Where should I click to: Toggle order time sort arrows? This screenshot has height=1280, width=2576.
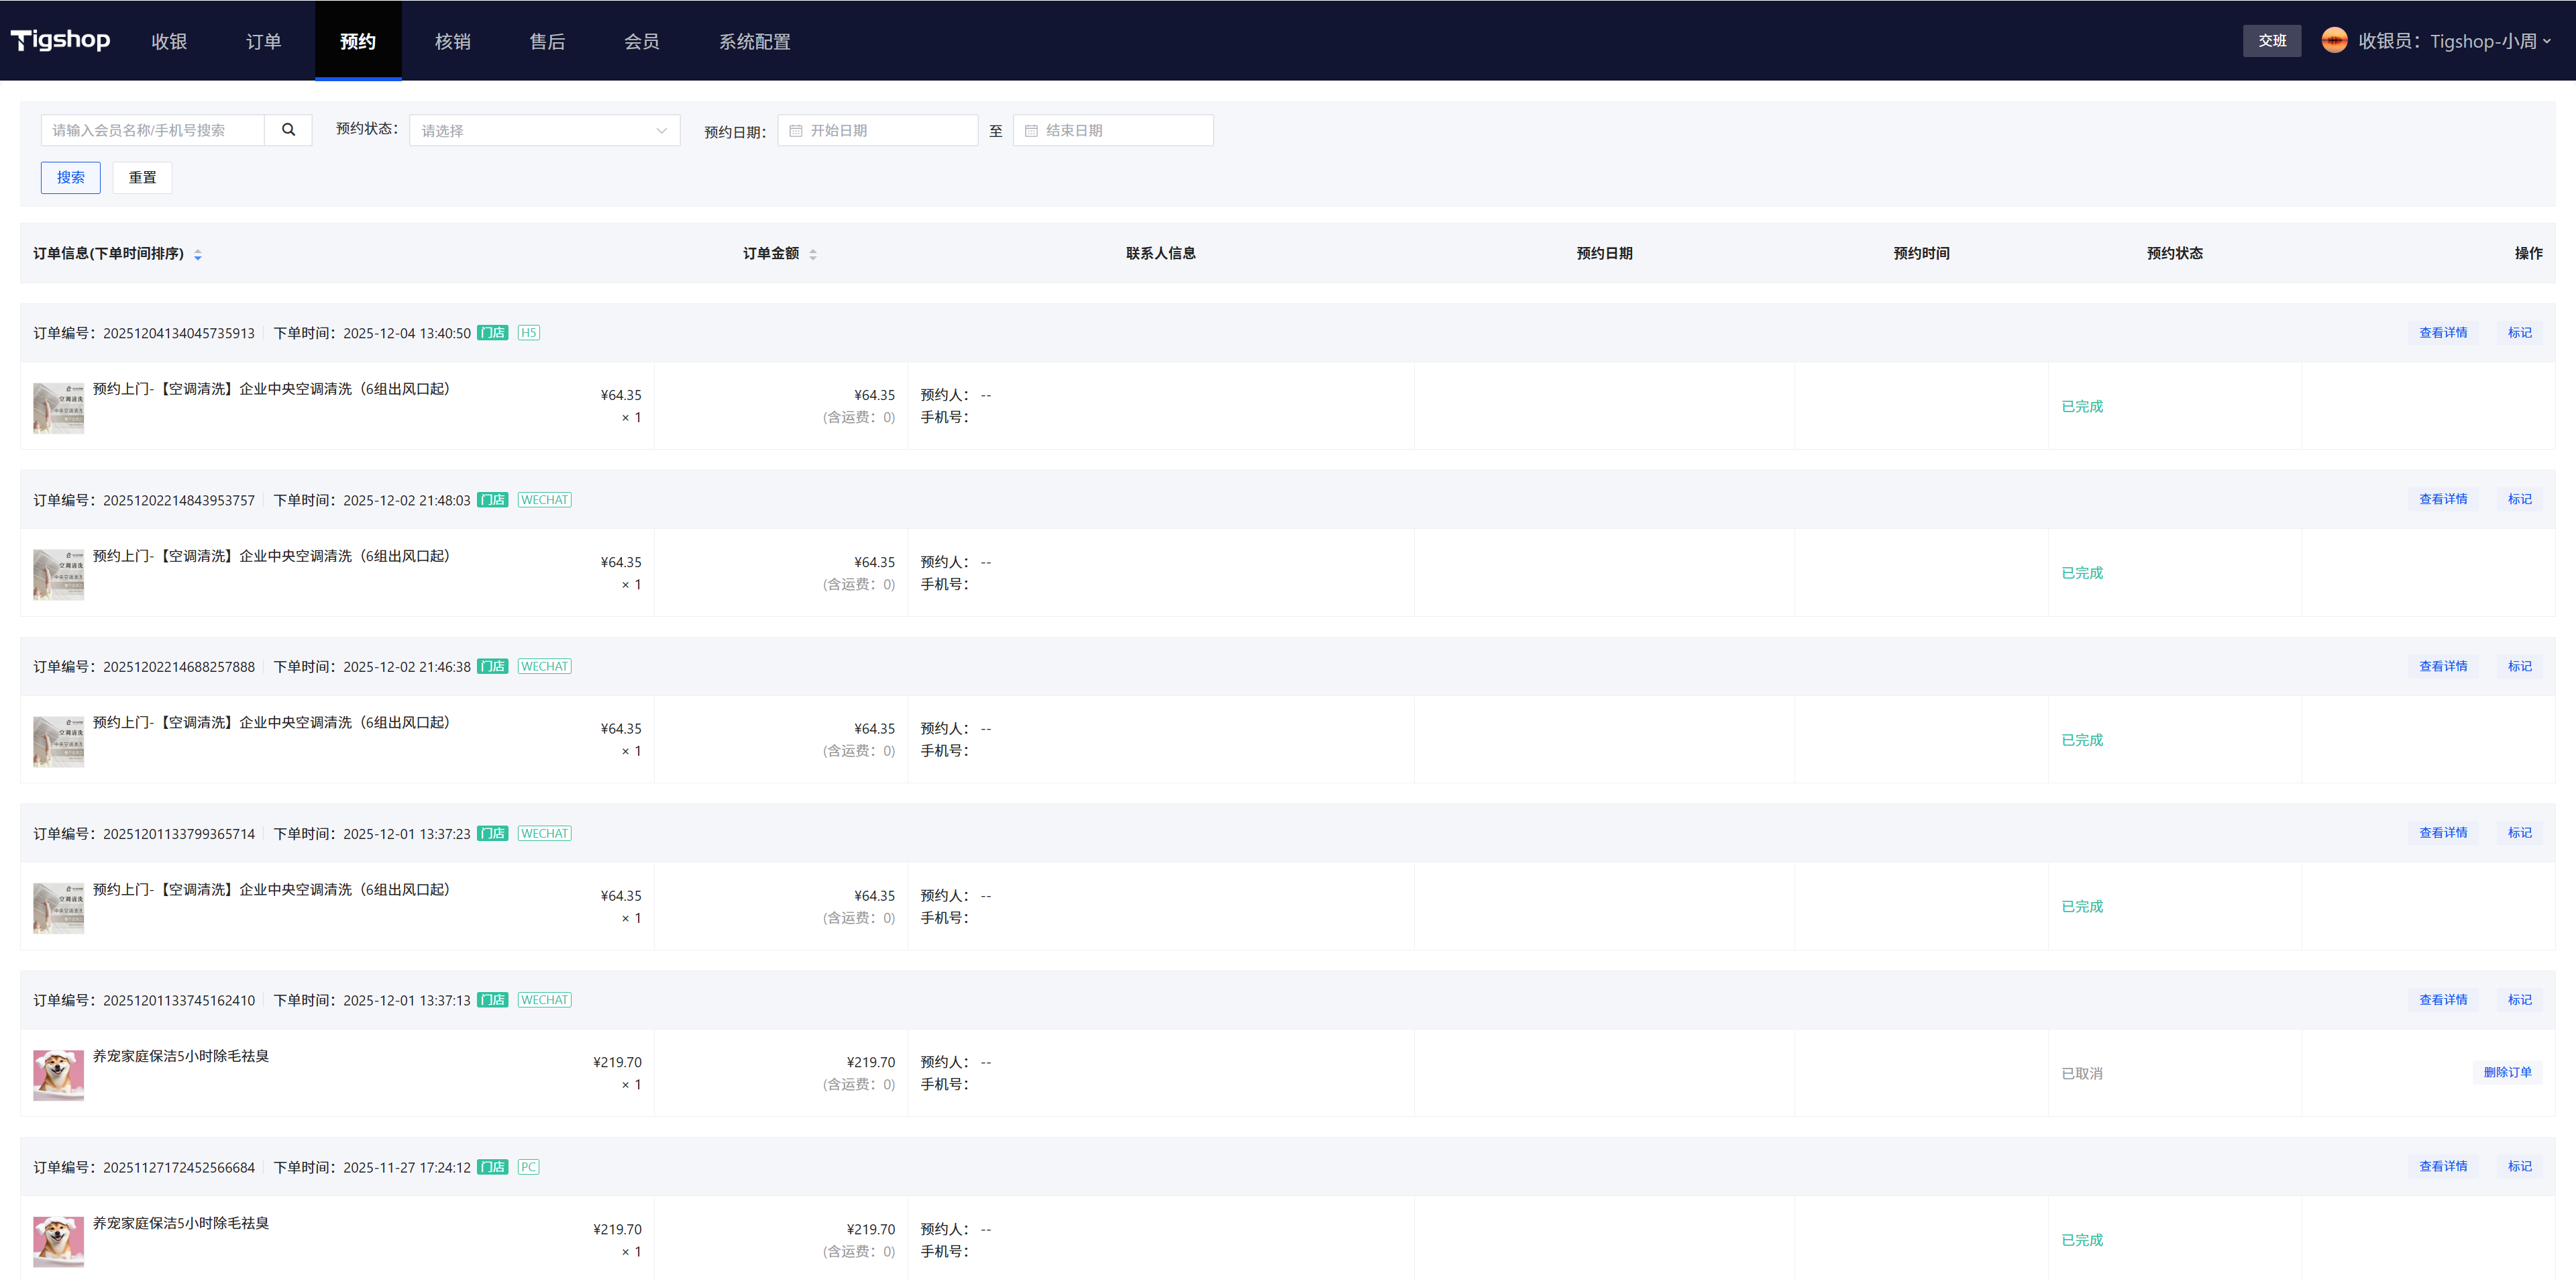pyautogui.click(x=198, y=254)
